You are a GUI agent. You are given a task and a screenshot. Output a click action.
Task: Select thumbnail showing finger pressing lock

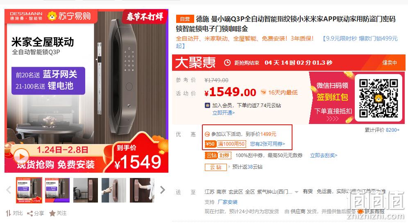[x=114, y=190]
